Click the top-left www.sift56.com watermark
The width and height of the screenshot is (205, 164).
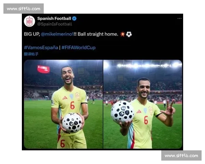[x=24, y=9]
